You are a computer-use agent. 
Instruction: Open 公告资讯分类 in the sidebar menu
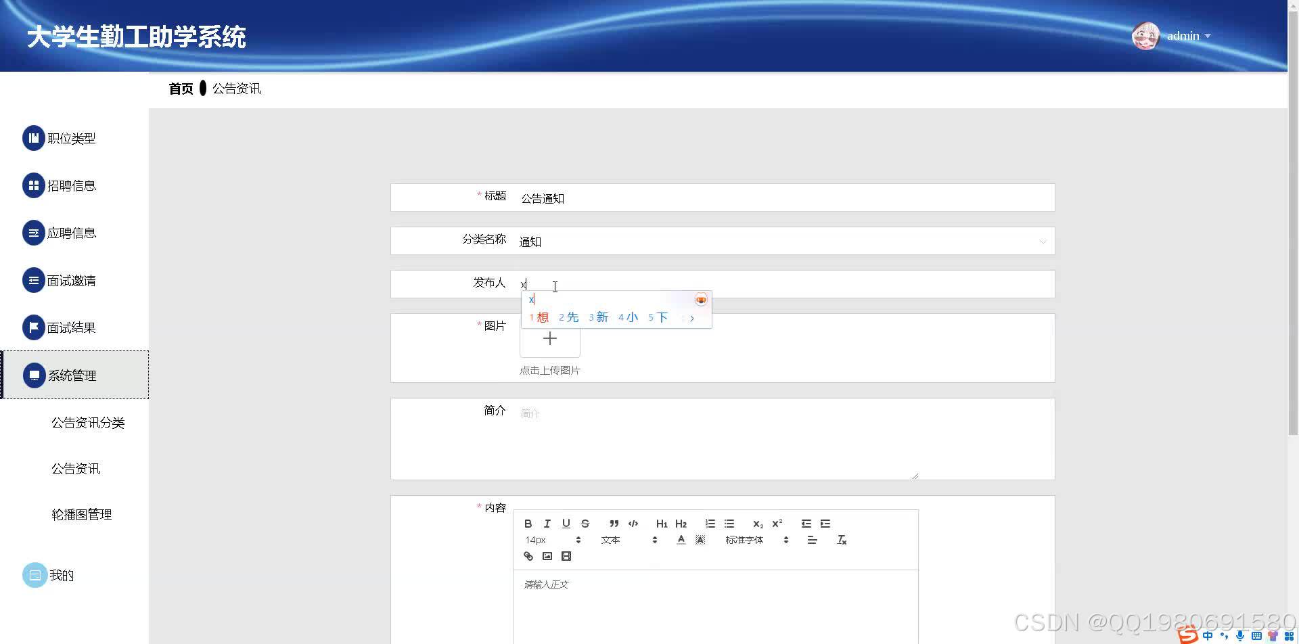[x=88, y=422]
